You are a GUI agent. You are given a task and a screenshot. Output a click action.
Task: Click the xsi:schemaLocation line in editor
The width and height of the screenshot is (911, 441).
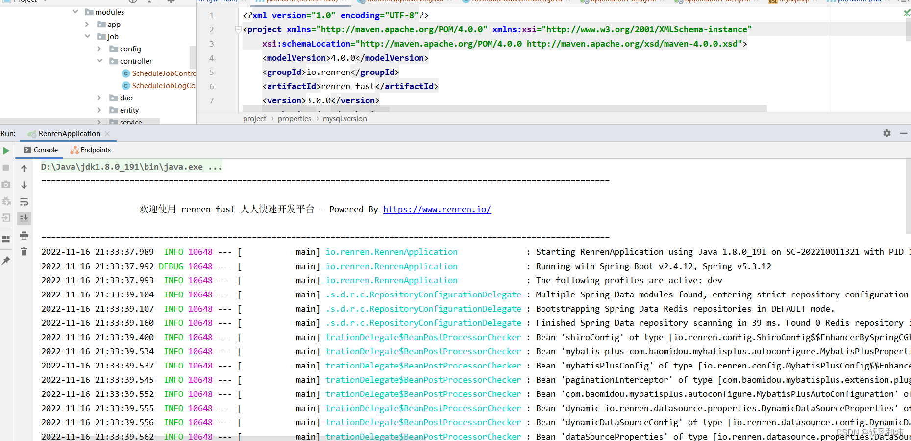point(504,44)
